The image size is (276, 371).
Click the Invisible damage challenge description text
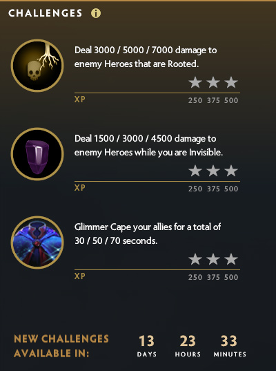(148, 146)
